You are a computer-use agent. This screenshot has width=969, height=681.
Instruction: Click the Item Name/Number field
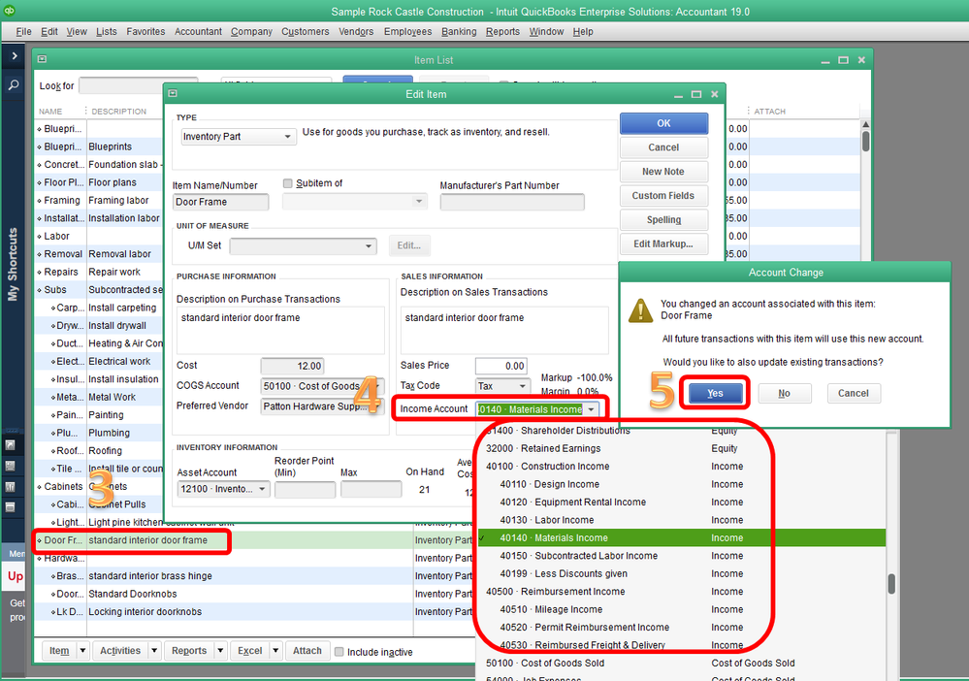pyautogui.click(x=220, y=202)
